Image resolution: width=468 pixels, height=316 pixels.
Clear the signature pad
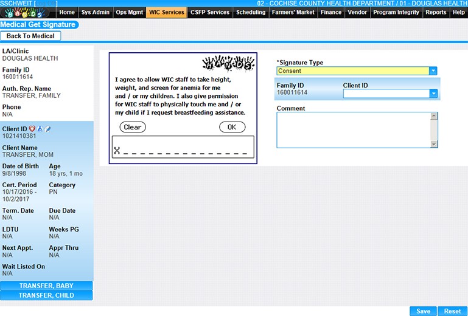click(x=132, y=127)
